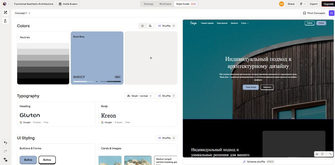335x165 pixels.
Task: Click the second mountain card thumbnail
Action: pos(138,160)
